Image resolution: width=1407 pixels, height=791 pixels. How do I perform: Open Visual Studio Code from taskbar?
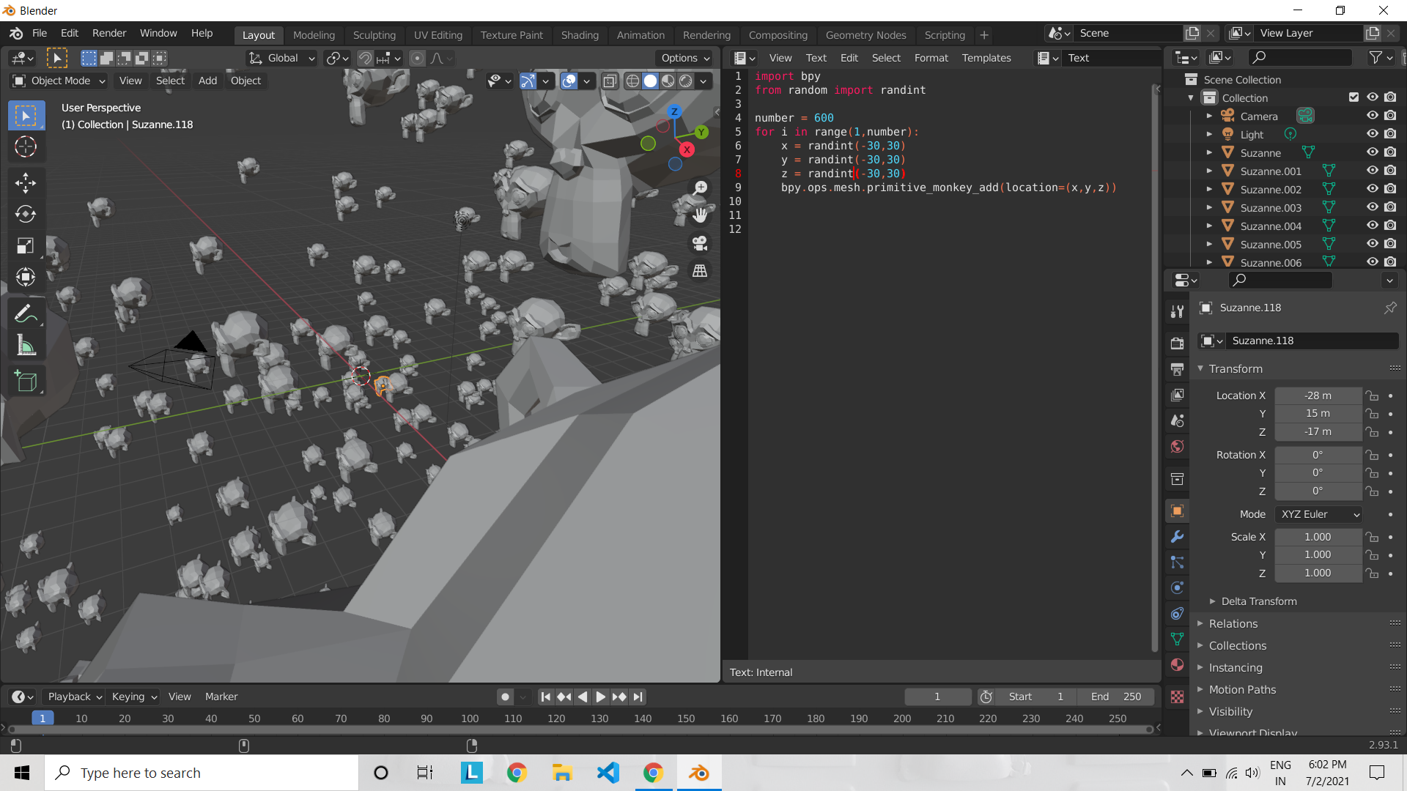[608, 773]
